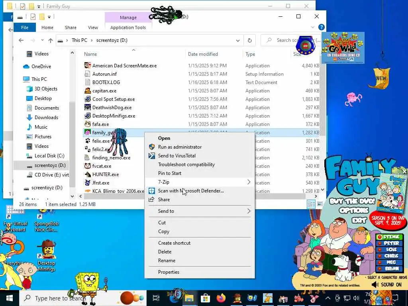Screen dimensions: 408x306
Task: Choose Cut from the context menu
Action: tap(162, 222)
